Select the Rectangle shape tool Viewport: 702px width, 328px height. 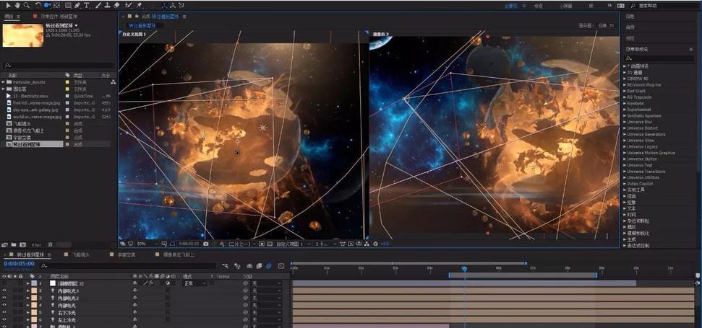68,5
